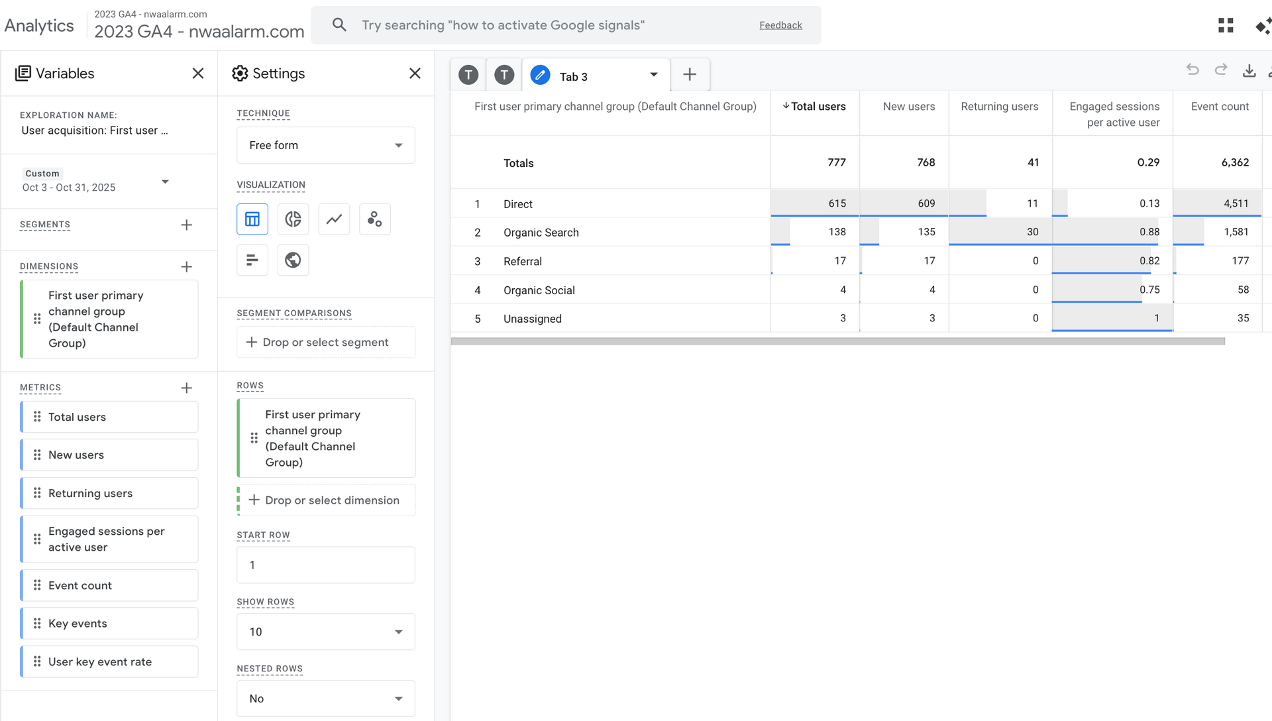The image size is (1272, 721).
Task: Select the donut chart visualization
Action: pos(293,219)
